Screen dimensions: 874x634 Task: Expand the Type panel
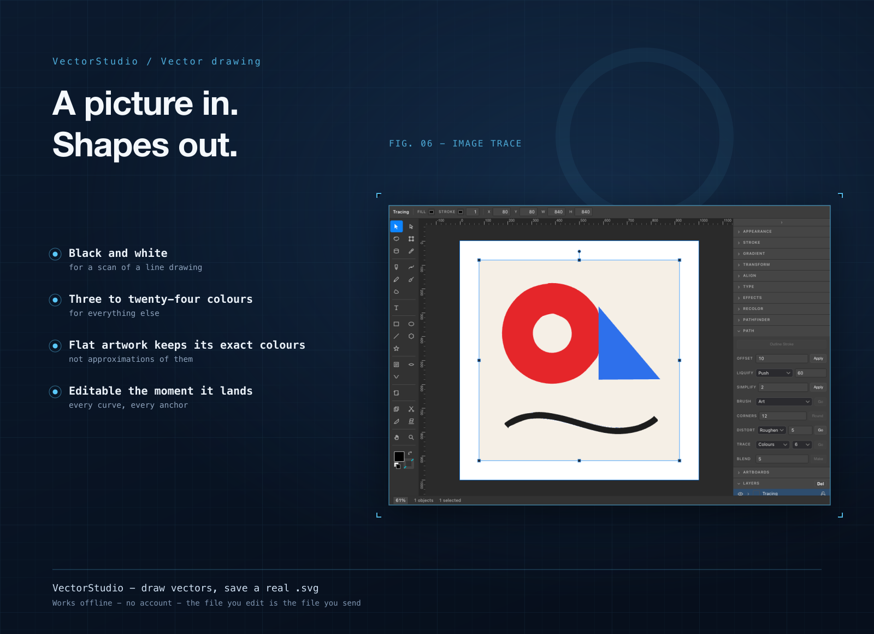(781, 286)
